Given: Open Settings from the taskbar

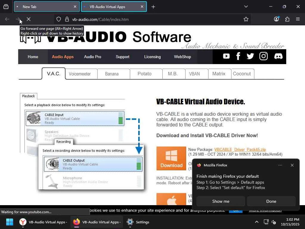Looking at the screenshot, I should tap(138, 222).
